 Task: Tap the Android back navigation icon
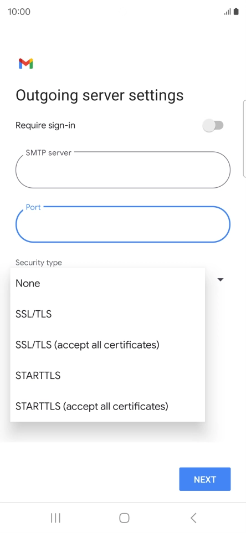point(193,518)
